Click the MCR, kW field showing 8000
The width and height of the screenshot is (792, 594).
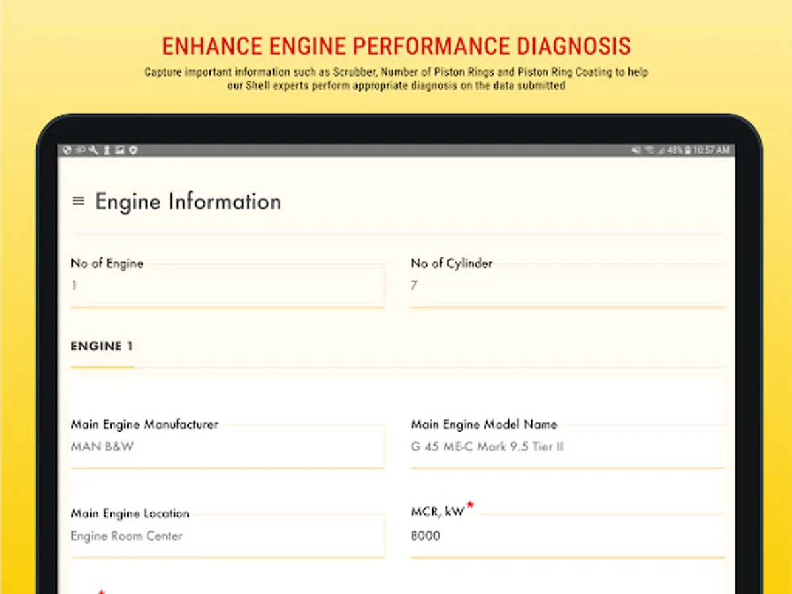(x=568, y=536)
